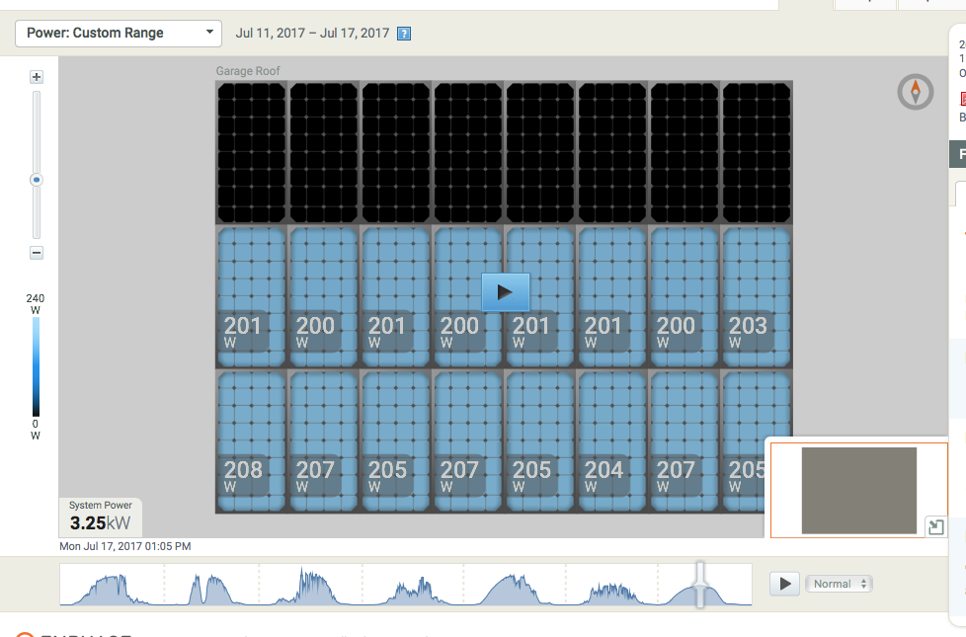Viewport: 966px width, 637px height.
Task: Click the 240 W scale label
Action: point(36,304)
